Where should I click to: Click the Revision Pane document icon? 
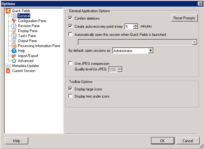(14, 26)
